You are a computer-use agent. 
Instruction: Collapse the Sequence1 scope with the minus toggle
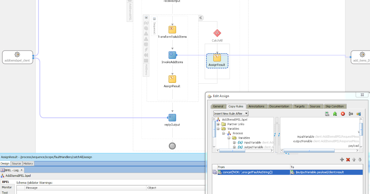[x=155, y=18]
